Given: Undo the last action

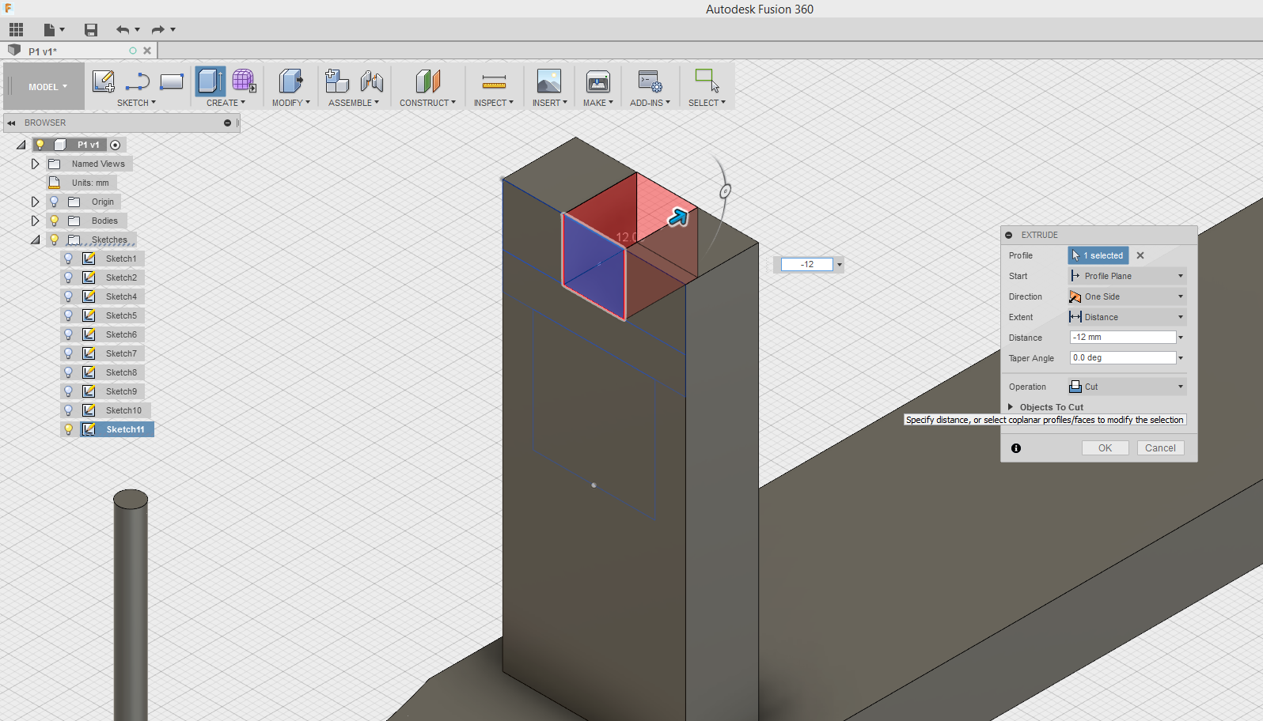Looking at the screenshot, I should point(123,30).
